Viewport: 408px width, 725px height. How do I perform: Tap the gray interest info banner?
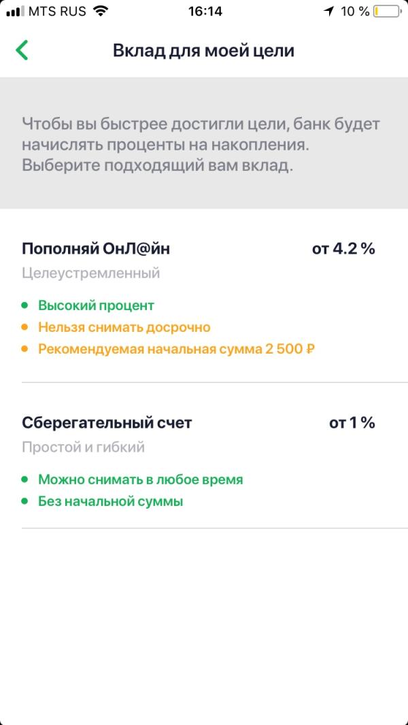[204, 143]
